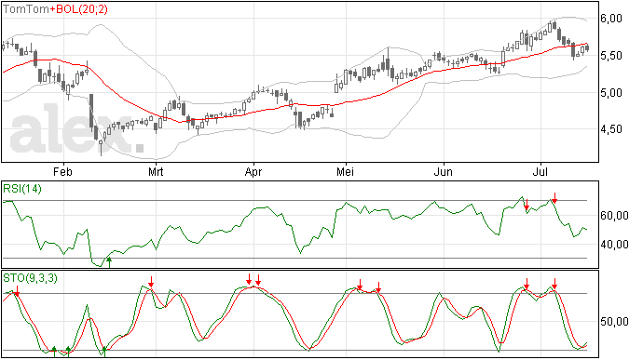Click the red STO sell arrow before Mrt
This screenshot has height=360, width=643.
click(151, 282)
